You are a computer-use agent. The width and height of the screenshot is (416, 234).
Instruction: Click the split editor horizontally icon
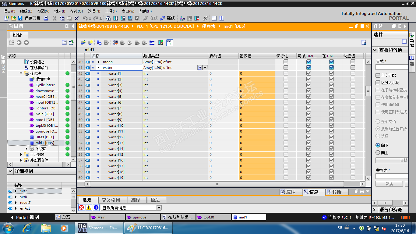coord(214,18)
